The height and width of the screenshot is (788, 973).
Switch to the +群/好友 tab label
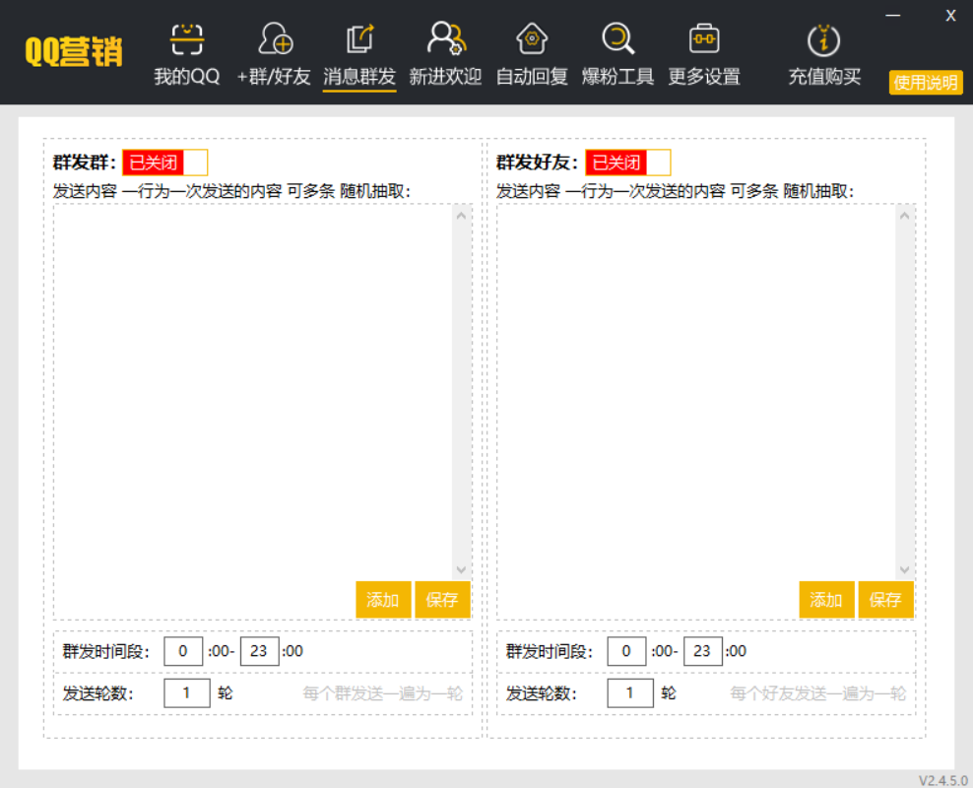(274, 77)
